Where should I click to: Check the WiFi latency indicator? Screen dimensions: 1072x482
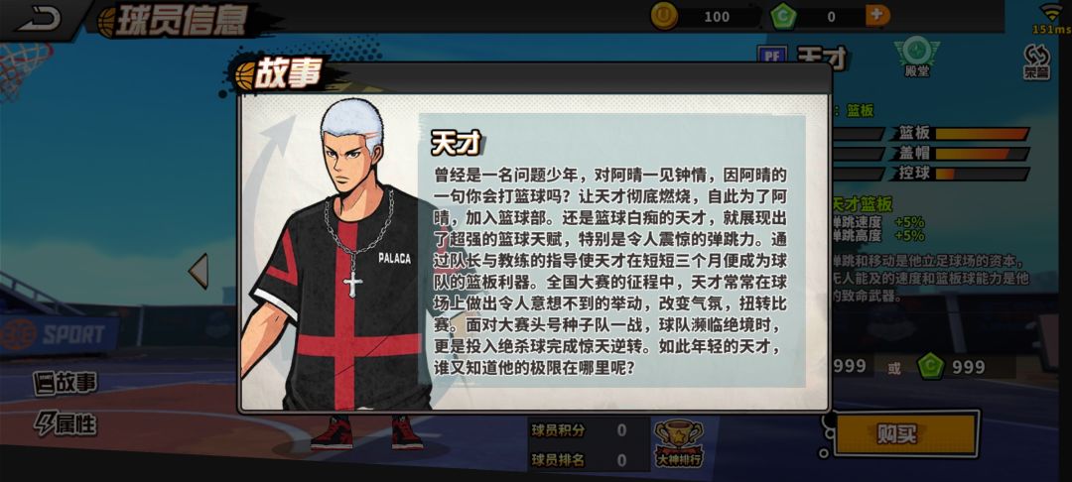[x=1052, y=19]
